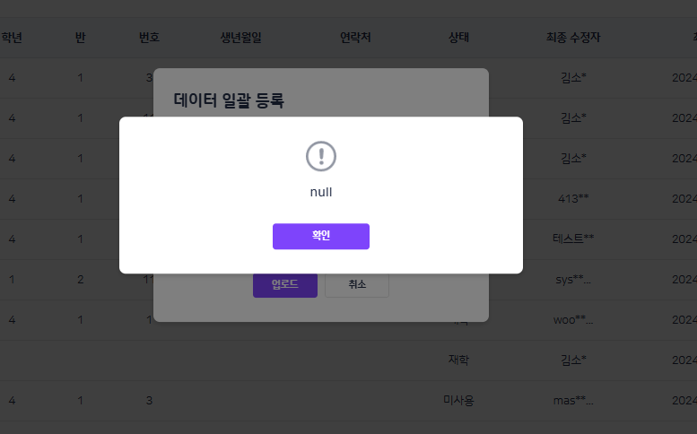The height and width of the screenshot is (434, 697).
Task: Click the 테스트** modifier cell
Action: point(572,239)
